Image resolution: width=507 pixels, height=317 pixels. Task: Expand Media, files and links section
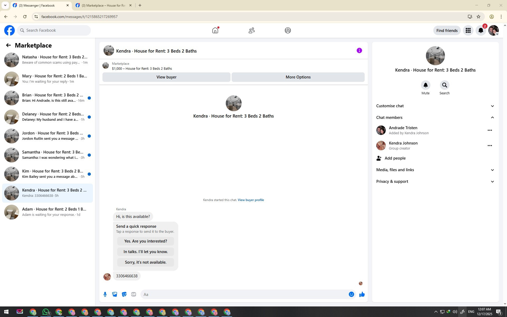pos(435,170)
